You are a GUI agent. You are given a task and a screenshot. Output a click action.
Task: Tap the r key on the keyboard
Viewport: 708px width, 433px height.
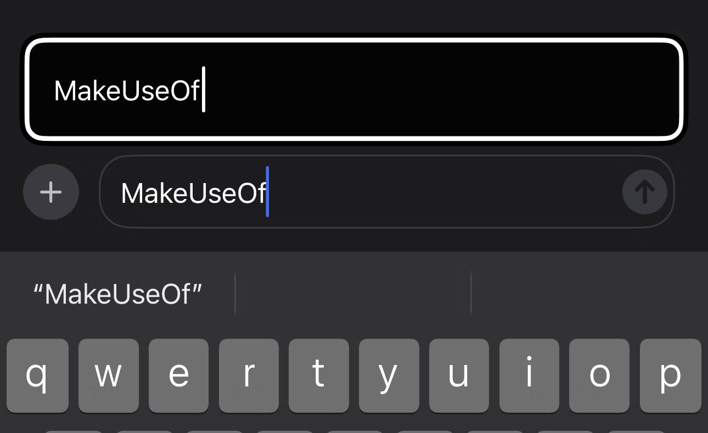click(249, 375)
